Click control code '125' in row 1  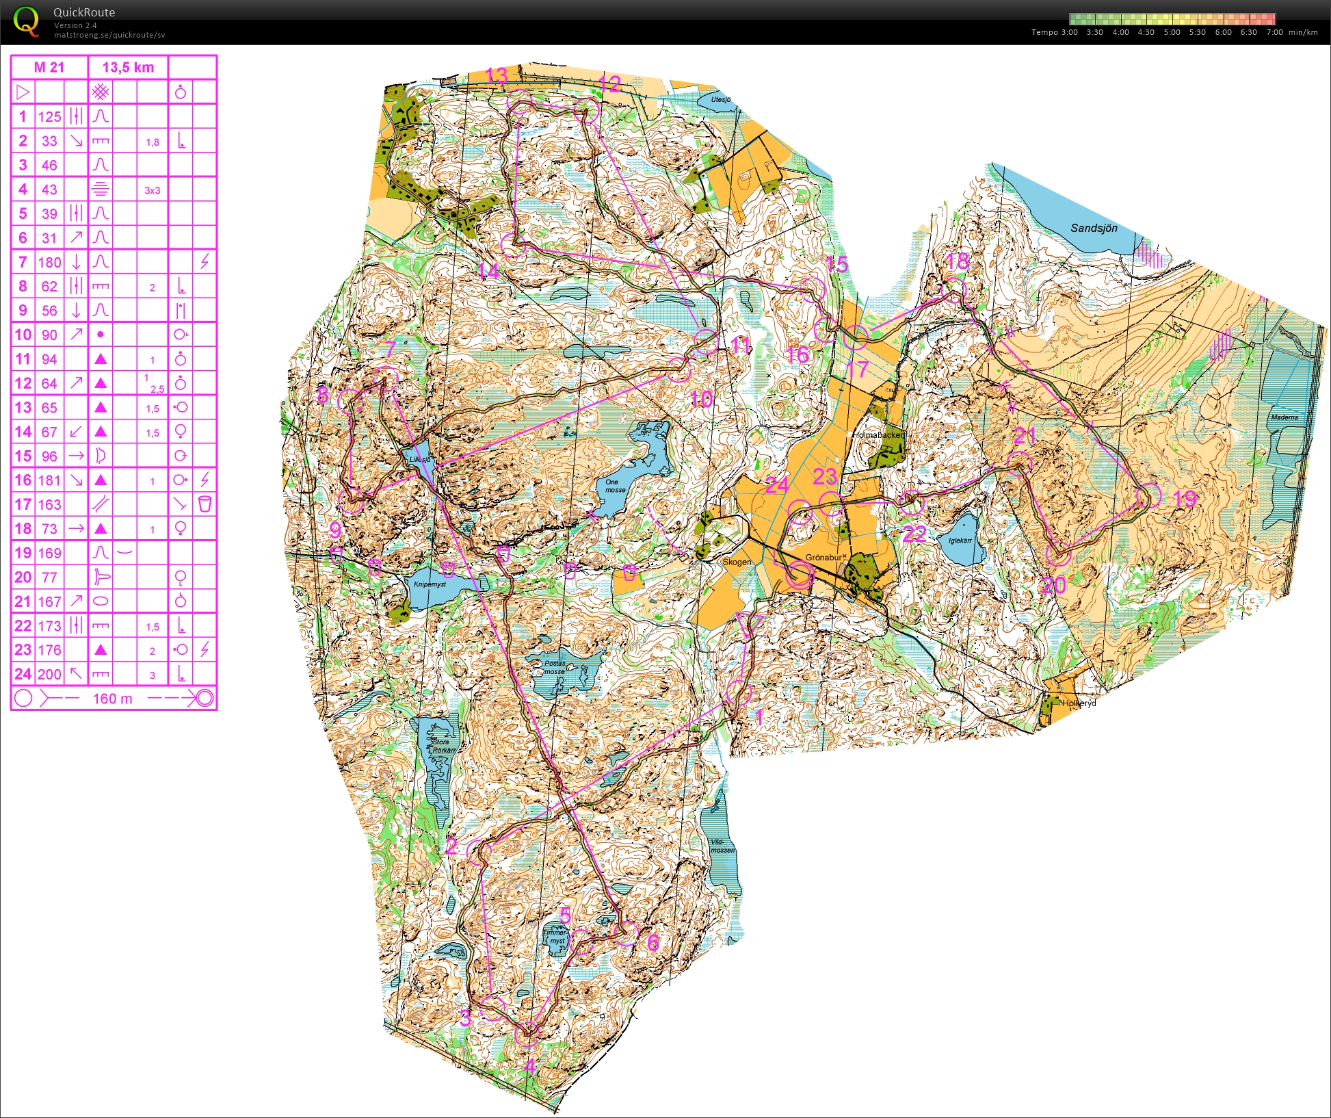click(x=49, y=116)
